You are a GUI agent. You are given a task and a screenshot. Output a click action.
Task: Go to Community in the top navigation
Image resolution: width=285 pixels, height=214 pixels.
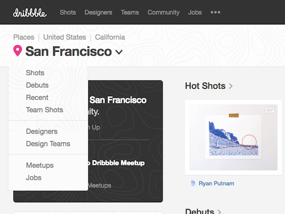coord(163,12)
